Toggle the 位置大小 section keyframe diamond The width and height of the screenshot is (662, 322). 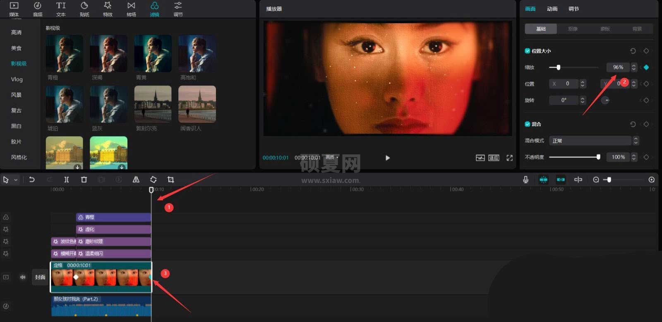[x=646, y=51]
